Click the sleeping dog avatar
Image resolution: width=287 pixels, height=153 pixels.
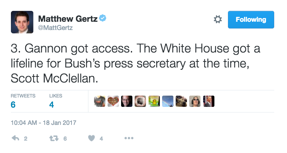tap(181, 101)
